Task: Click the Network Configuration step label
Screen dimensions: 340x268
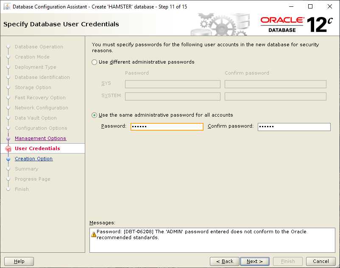Action: click(42, 108)
